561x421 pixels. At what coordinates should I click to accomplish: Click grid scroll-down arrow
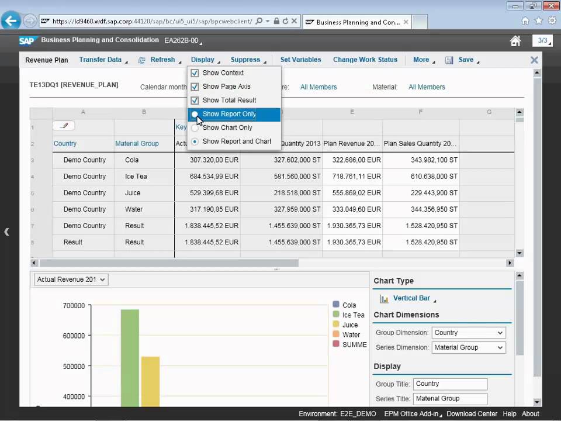pyautogui.click(x=520, y=253)
